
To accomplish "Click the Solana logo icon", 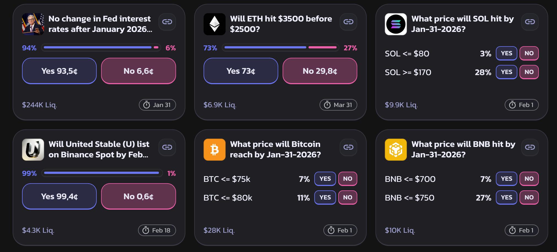I will (x=396, y=24).
